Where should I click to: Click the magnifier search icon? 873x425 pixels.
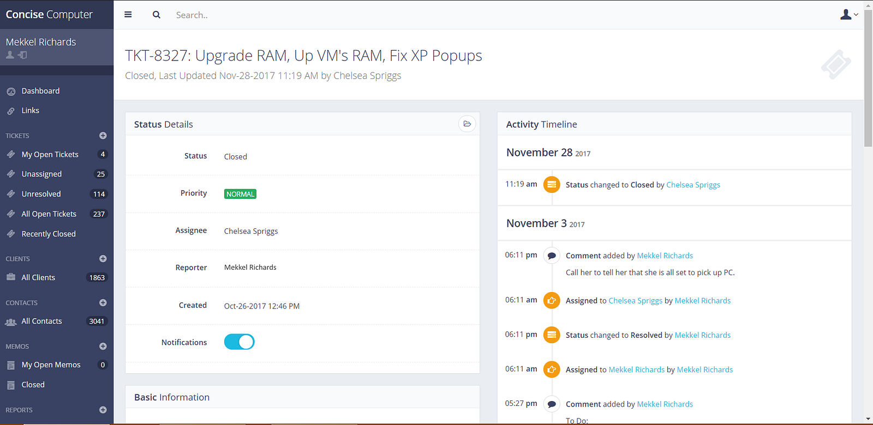point(157,15)
